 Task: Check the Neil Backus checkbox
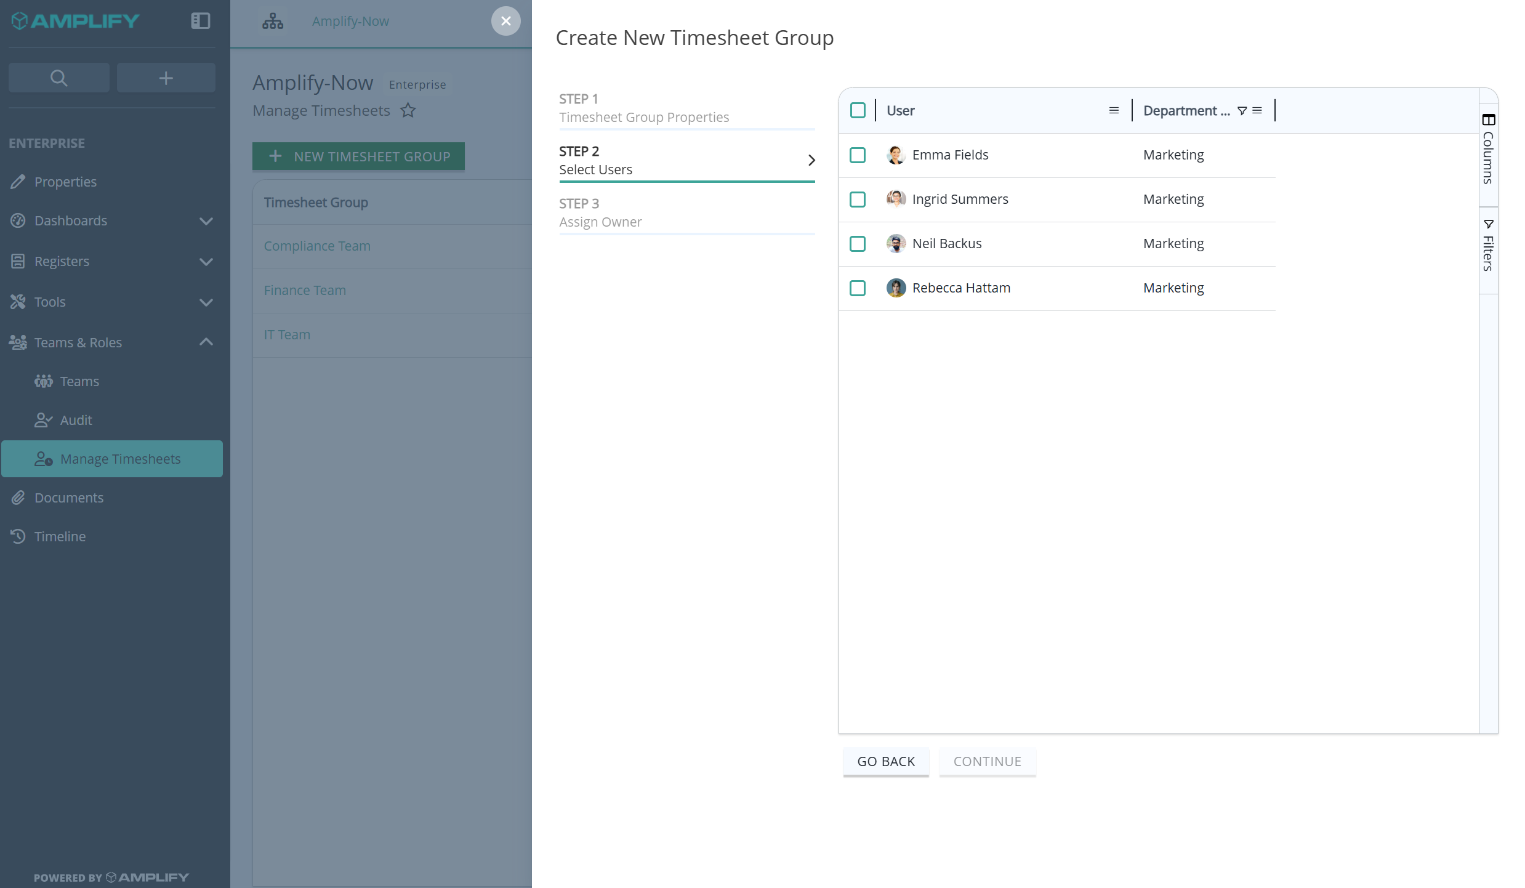(858, 244)
